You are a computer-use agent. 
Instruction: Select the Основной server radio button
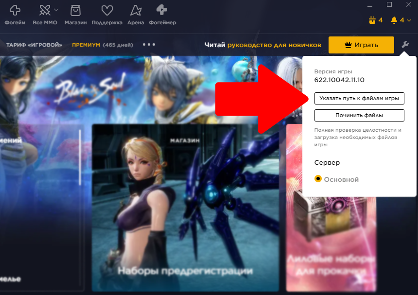[x=318, y=178]
